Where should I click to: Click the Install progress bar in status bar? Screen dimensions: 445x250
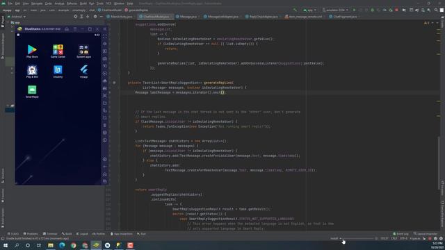357,238
